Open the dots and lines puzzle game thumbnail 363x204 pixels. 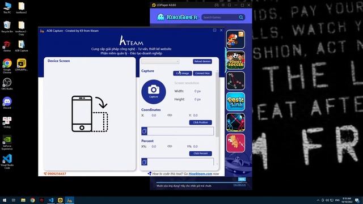(x=235, y=80)
